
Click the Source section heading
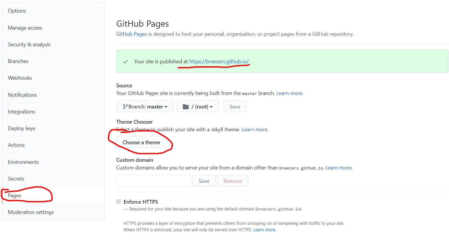124,86
